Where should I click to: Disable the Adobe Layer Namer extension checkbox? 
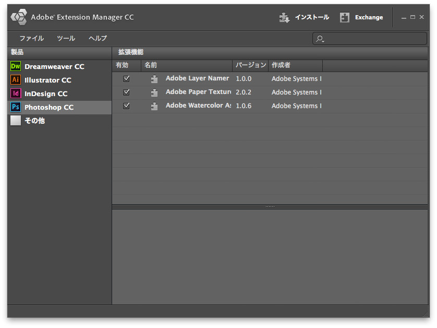click(x=126, y=79)
